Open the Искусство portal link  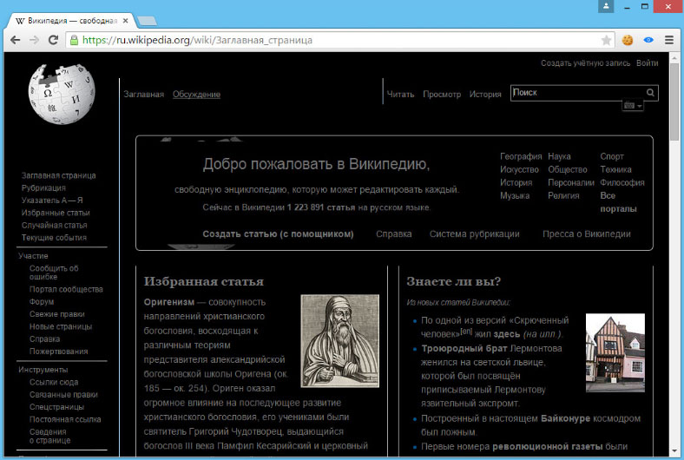[519, 169]
